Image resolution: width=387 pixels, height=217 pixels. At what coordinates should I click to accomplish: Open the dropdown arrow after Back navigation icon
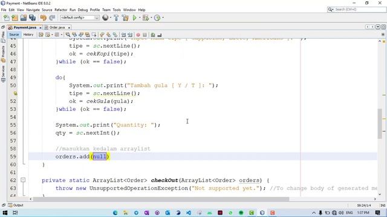click(x=52, y=35)
